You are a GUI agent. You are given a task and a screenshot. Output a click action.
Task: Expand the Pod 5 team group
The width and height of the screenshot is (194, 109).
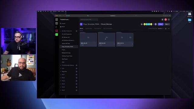pyautogui.click(x=61, y=87)
